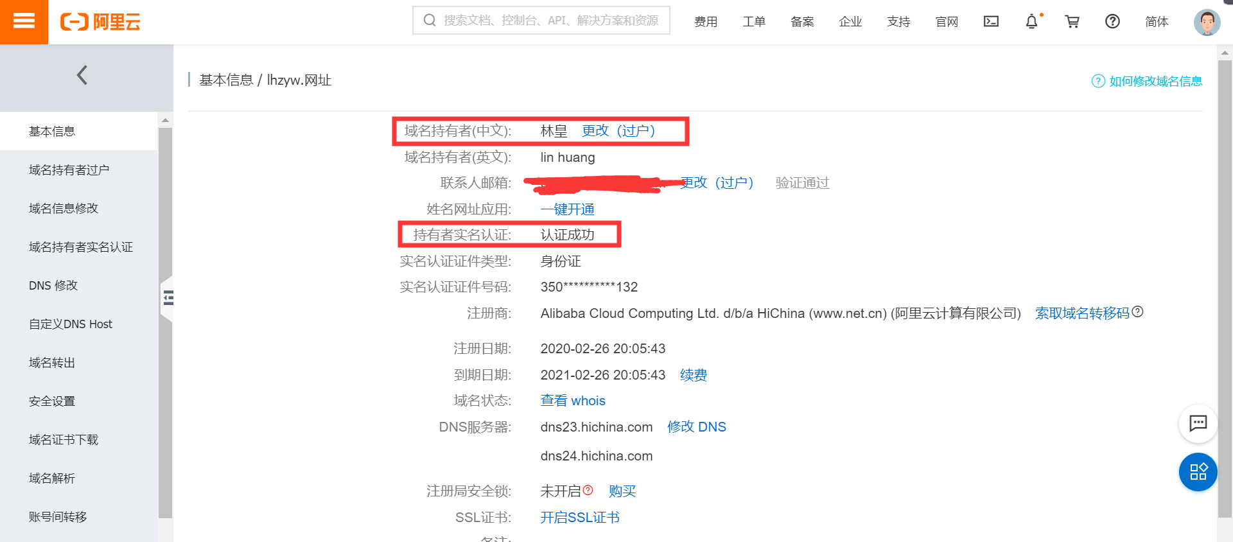Open the 备案 menu

[802, 22]
